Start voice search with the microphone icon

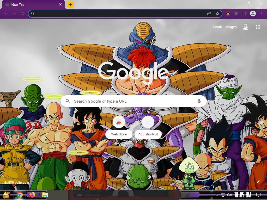[199, 101]
